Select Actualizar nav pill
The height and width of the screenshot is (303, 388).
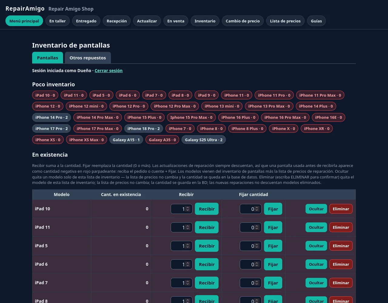147,21
